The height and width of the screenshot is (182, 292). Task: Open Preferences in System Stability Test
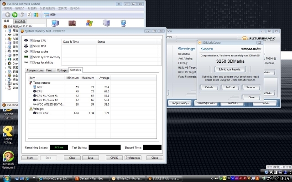coord(133,158)
